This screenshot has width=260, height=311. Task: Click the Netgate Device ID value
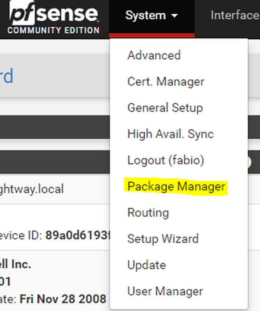[x=77, y=235]
